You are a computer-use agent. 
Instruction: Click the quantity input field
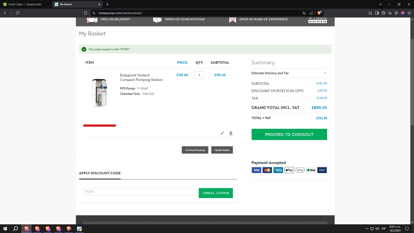[199, 75]
